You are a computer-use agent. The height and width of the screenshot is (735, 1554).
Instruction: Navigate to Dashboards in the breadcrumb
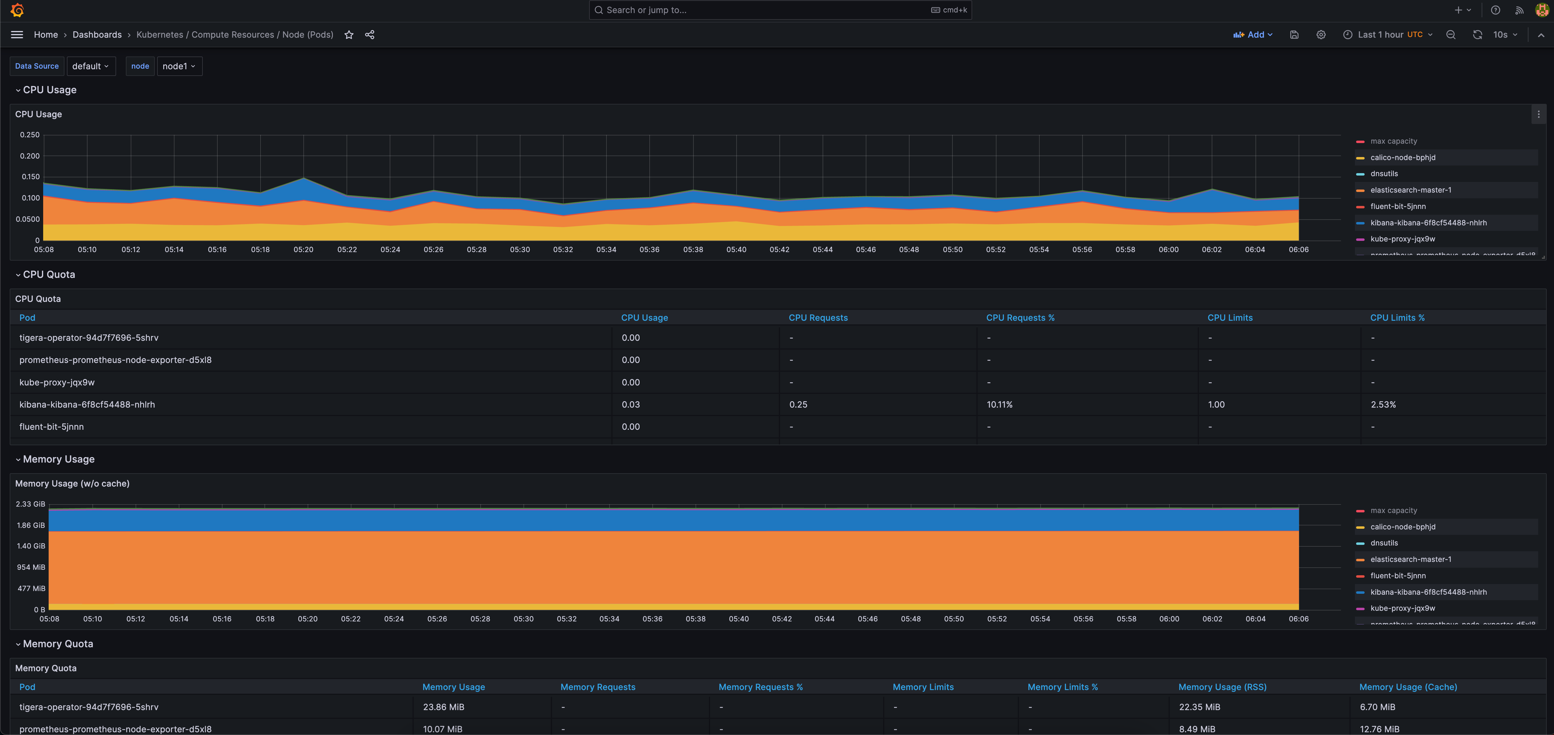97,34
